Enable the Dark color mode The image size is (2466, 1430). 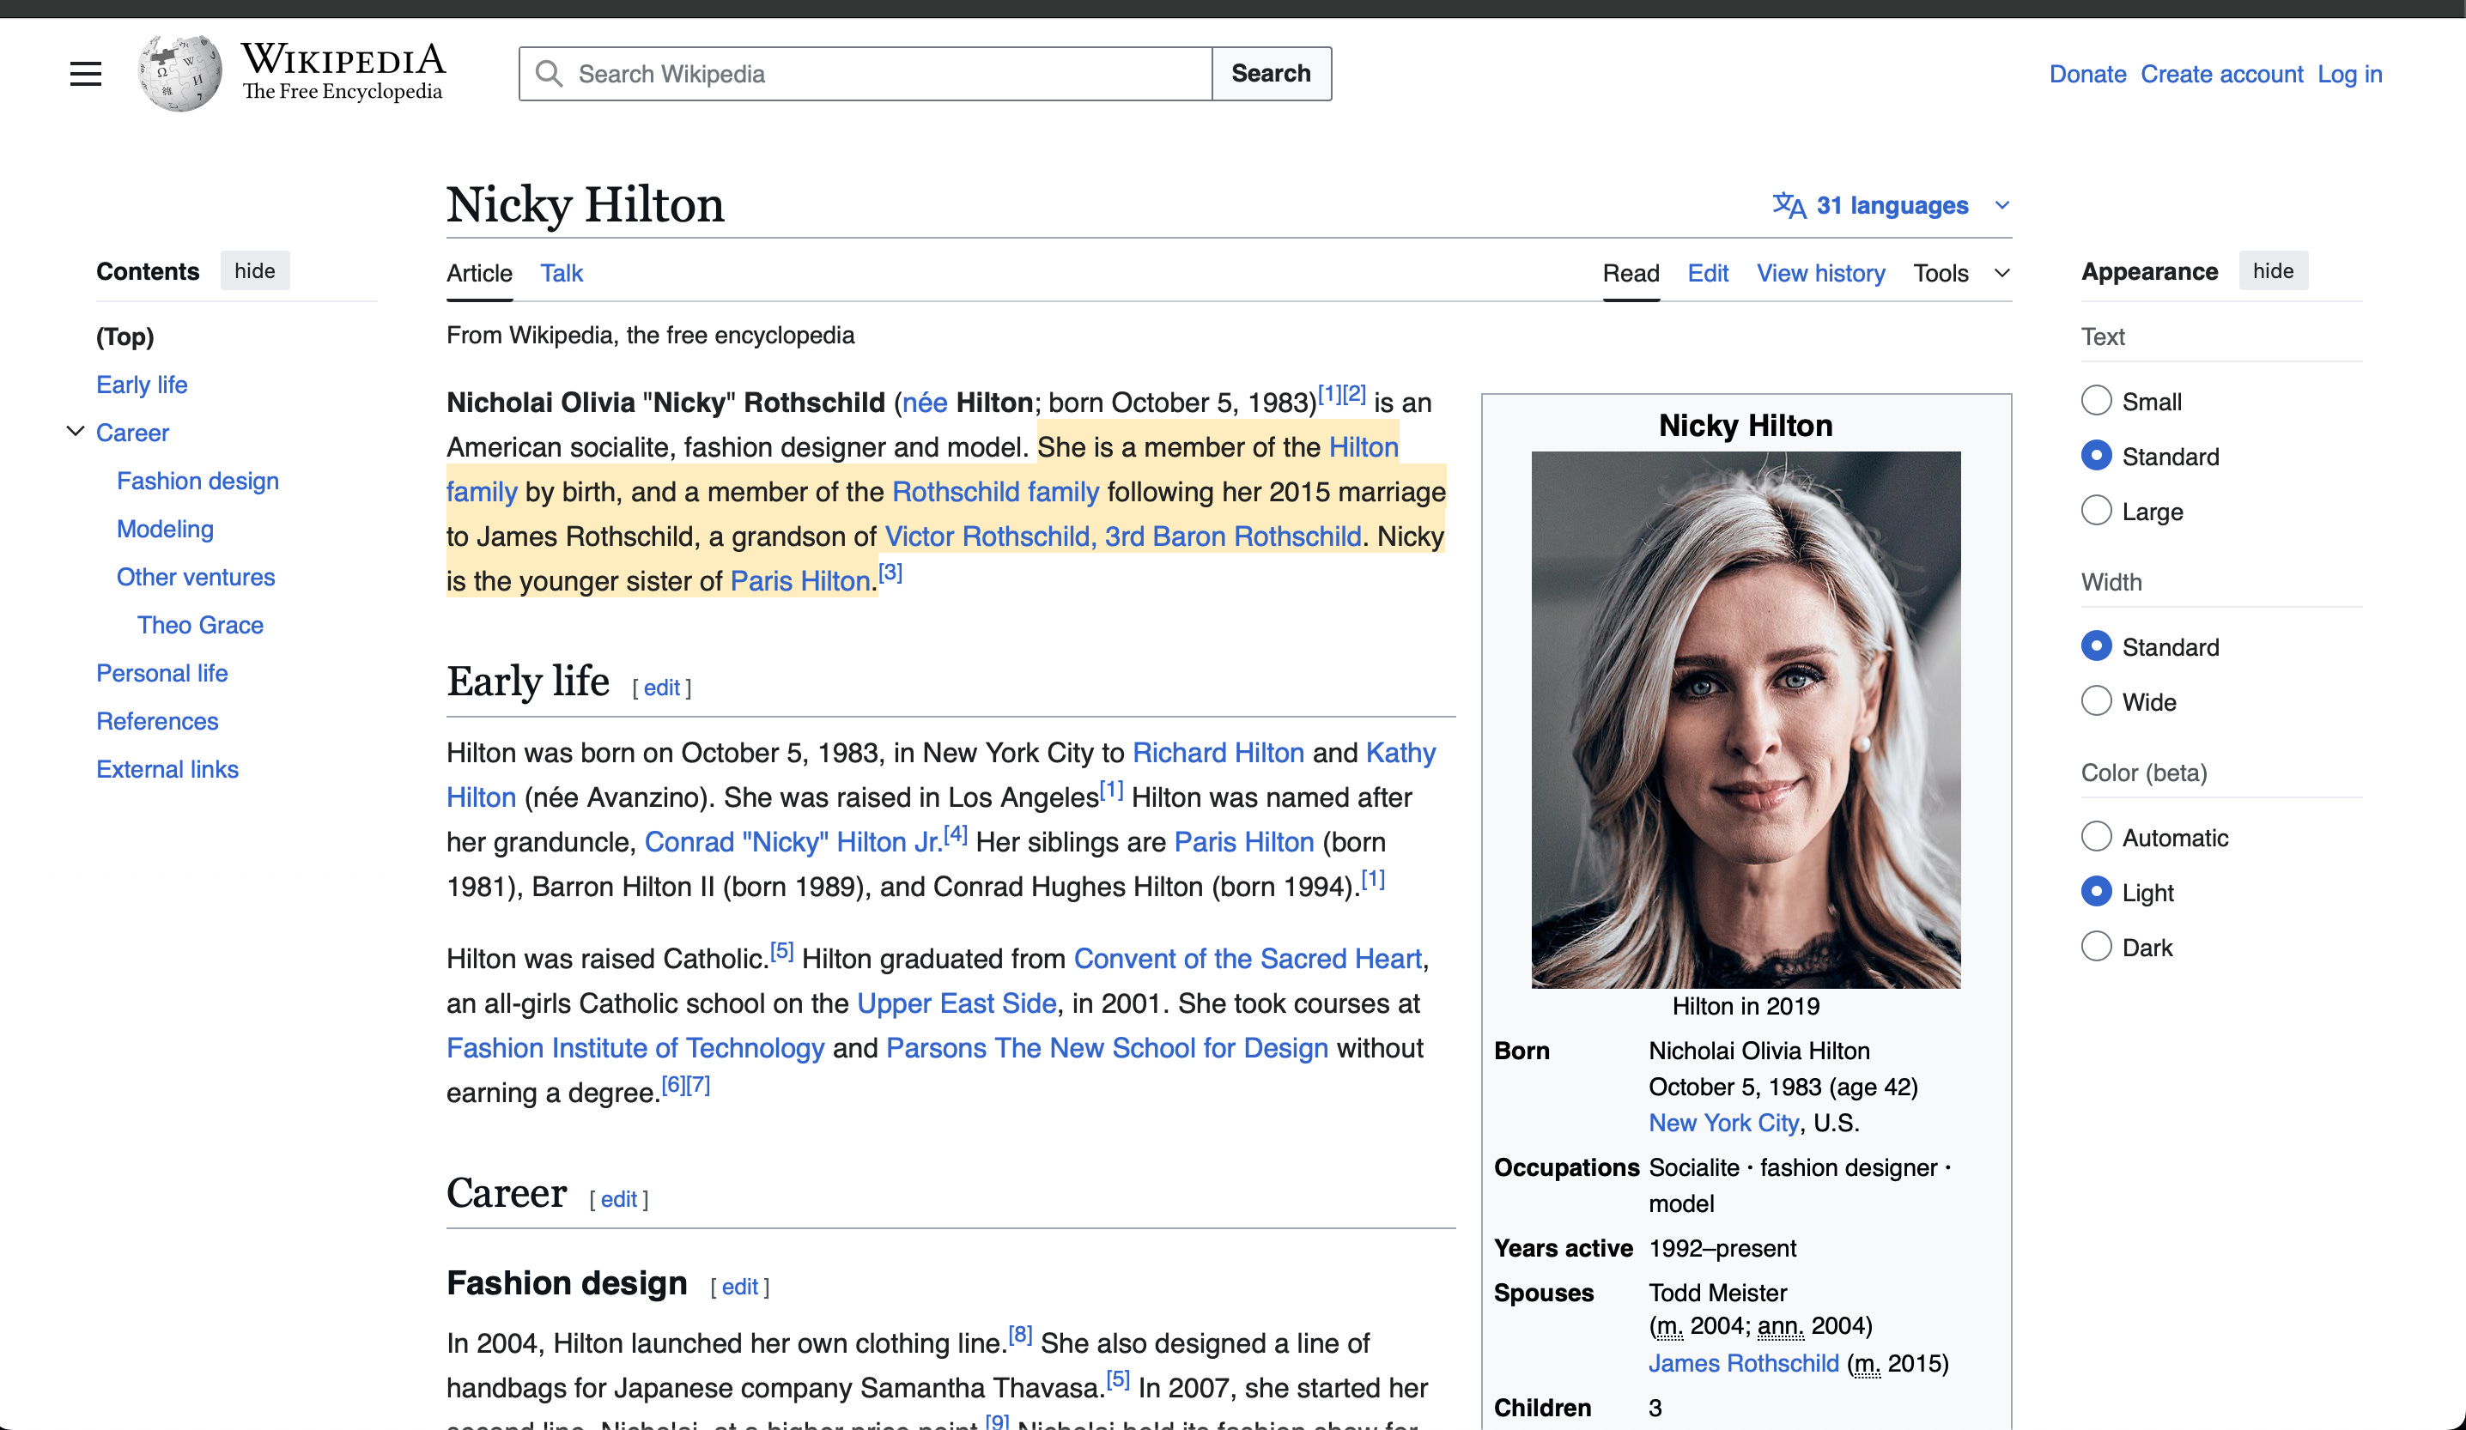[x=2095, y=947]
